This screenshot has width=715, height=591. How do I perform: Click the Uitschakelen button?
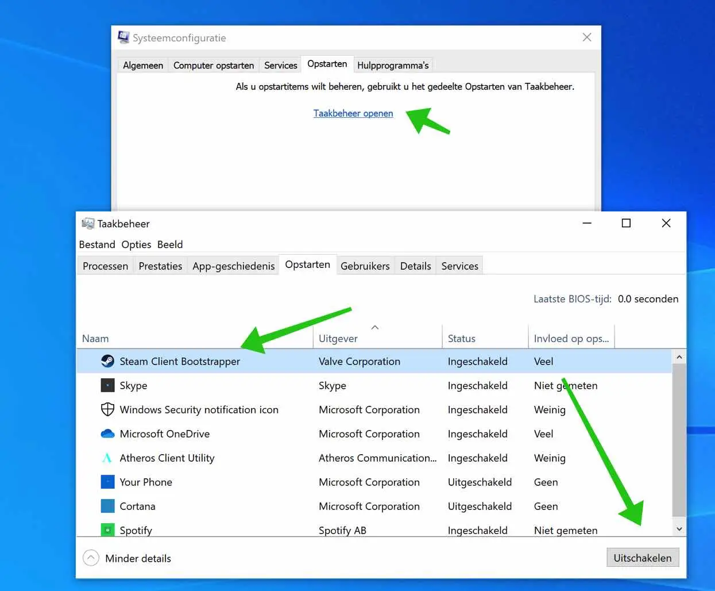643,558
